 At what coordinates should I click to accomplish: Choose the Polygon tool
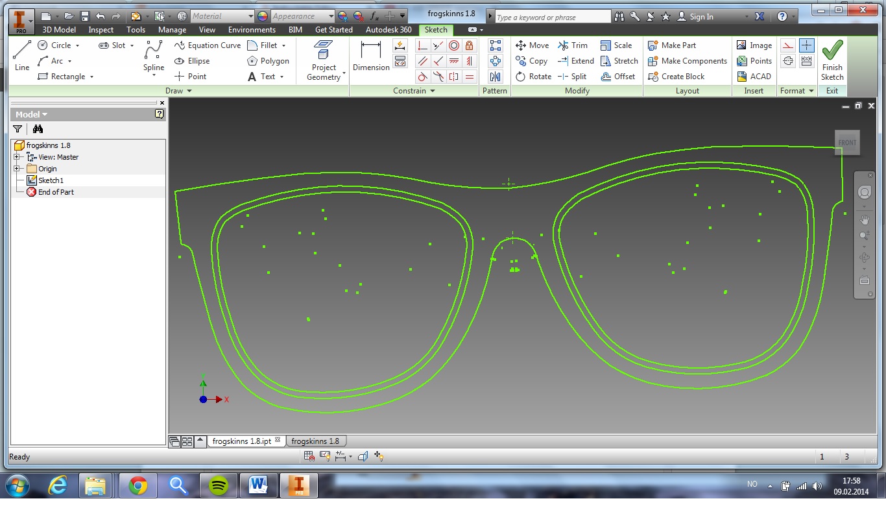click(x=268, y=61)
